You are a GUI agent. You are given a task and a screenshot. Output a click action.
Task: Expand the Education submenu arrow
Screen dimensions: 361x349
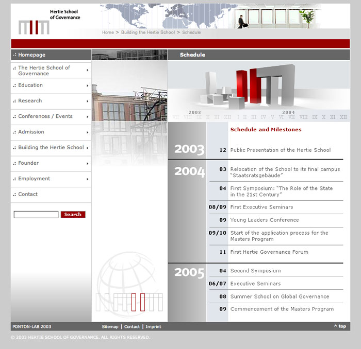[88, 85]
